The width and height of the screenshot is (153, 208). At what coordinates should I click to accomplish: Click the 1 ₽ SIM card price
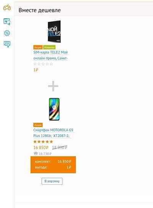[36, 70]
